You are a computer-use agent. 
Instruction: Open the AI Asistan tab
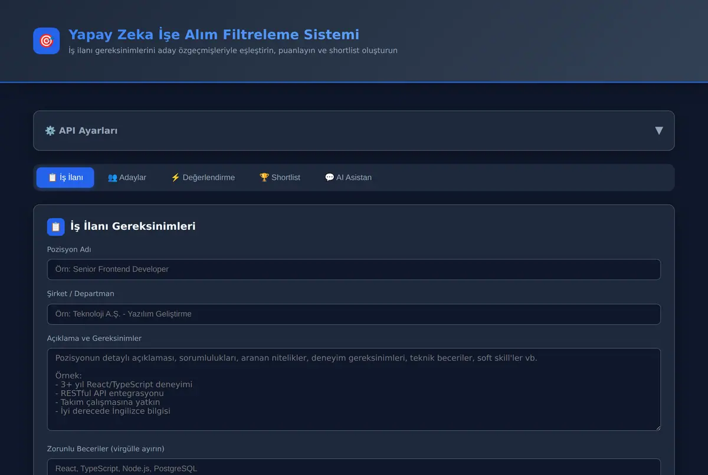(348, 177)
